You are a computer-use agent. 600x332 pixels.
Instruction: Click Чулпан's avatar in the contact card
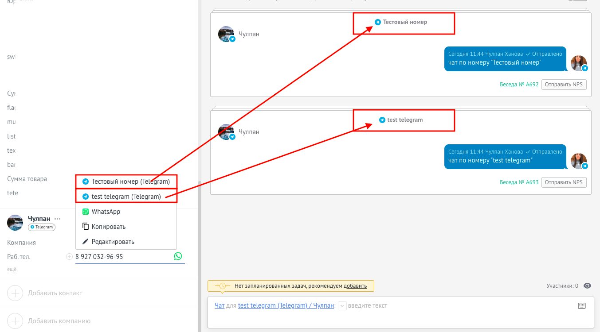pyautogui.click(x=15, y=223)
